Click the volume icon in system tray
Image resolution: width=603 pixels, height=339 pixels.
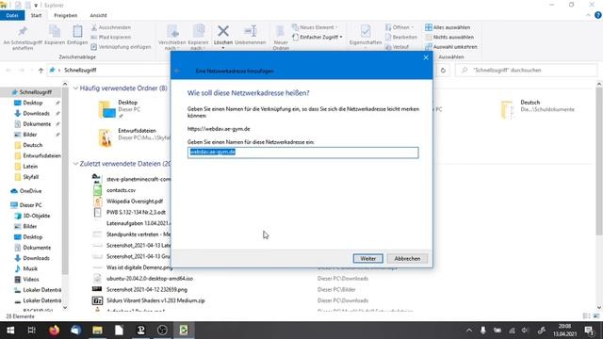(x=526, y=331)
